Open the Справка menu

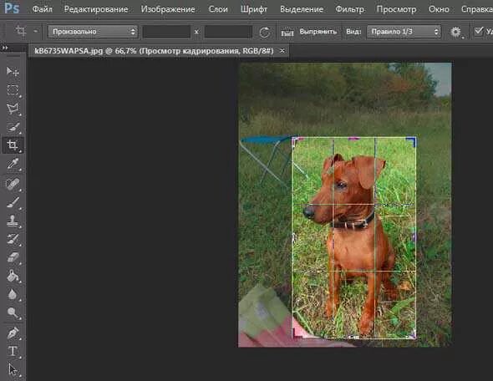point(476,9)
